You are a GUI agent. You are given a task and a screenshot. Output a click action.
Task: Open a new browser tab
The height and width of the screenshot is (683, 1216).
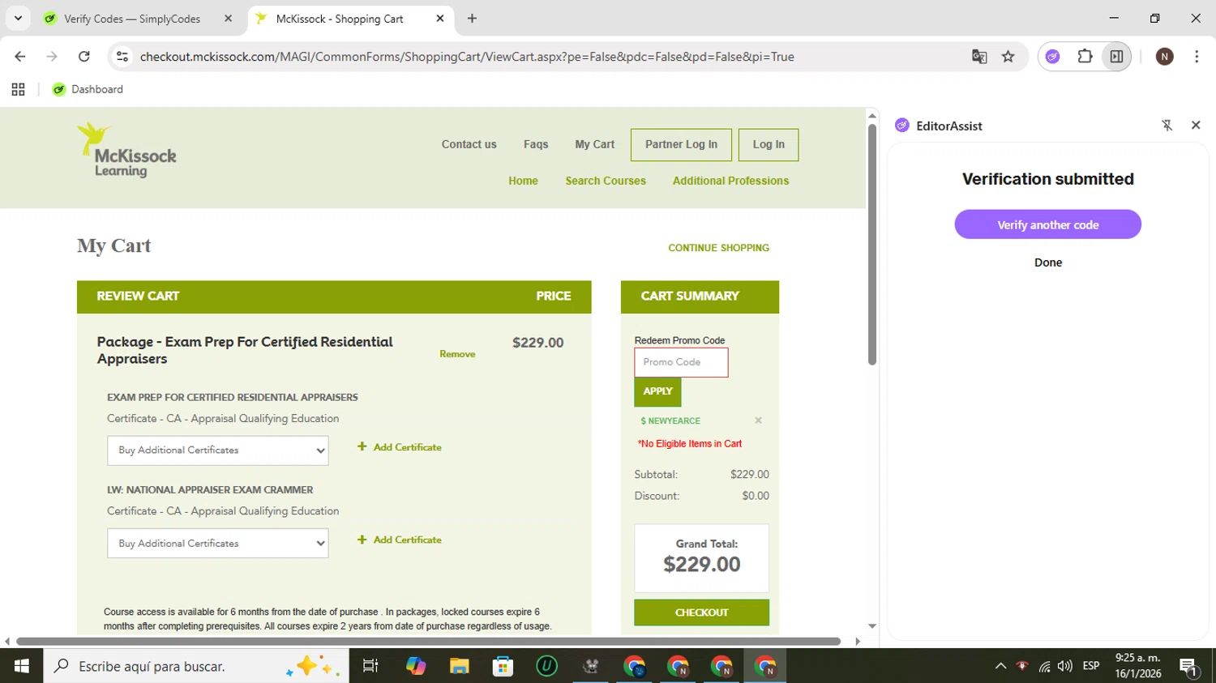[x=472, y=19]
